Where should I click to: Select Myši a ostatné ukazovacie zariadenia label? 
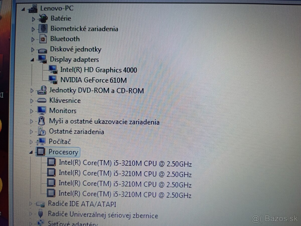[x=104, y=122]
